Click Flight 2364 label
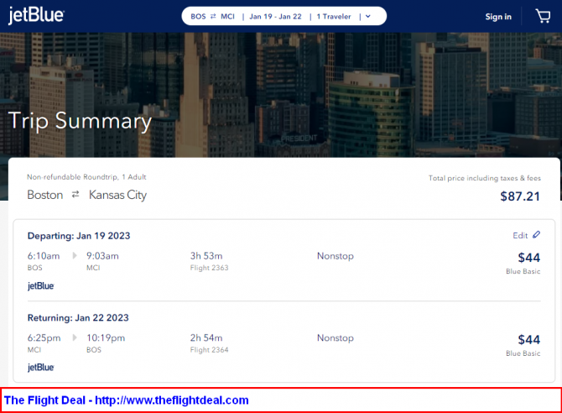The height and width of the screenshot is (413, 562). 210,350
